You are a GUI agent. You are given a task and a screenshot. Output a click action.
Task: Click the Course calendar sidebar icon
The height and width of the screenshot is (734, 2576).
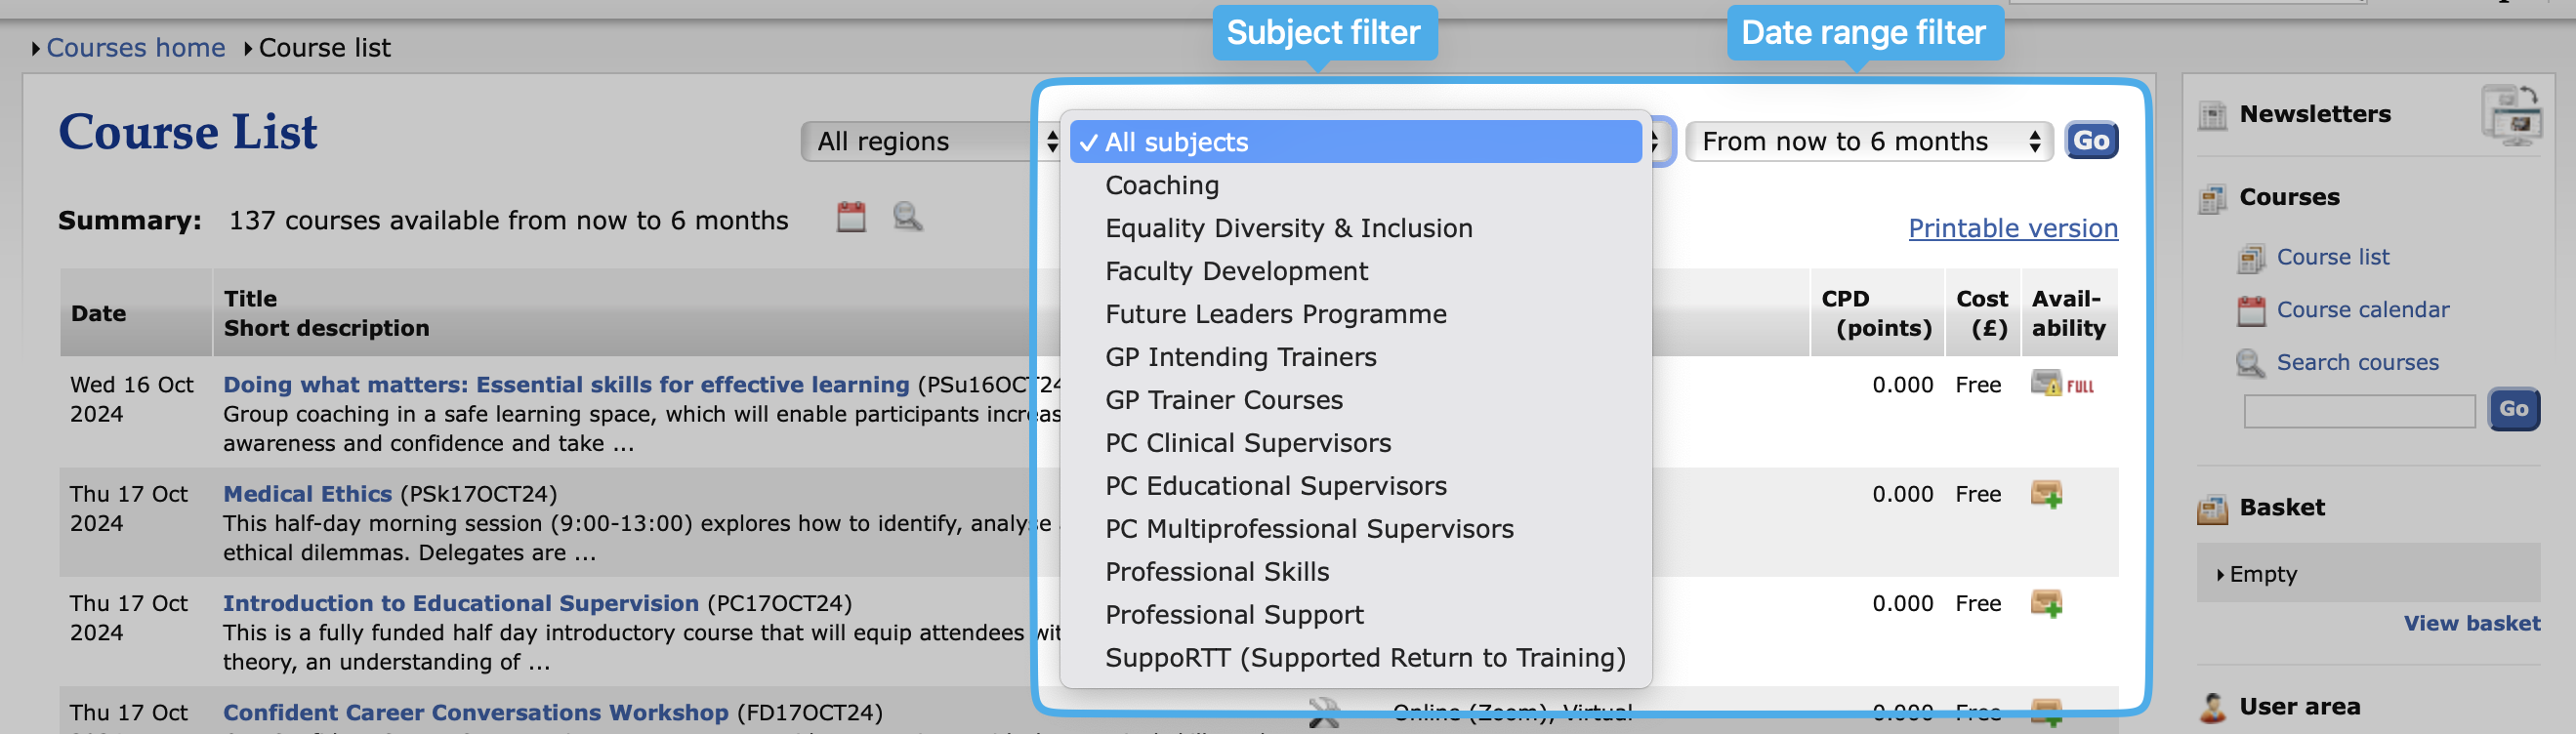click(x=2251, y=311)
